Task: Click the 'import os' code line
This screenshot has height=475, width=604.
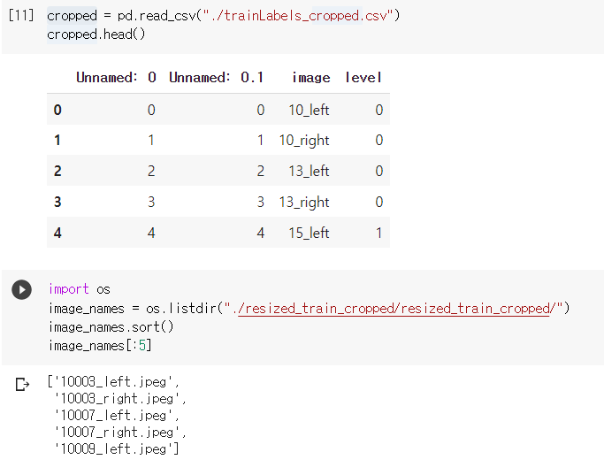Action: (x=80, y=289)
